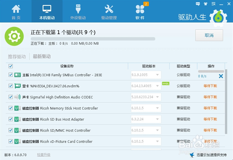Click the overall download progress bar
233x160 pixels.
93,39
